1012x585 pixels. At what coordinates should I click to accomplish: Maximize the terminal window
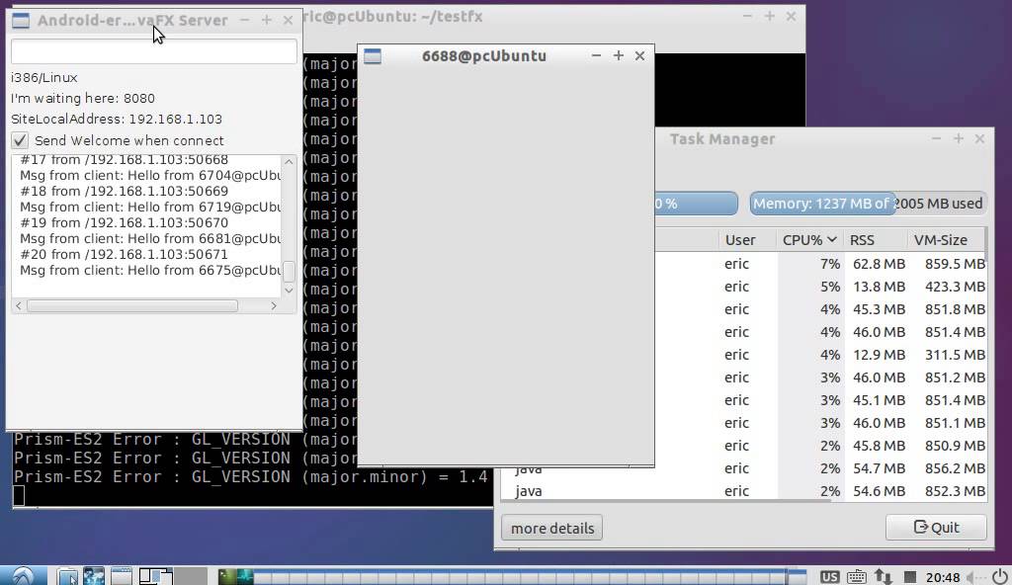[x=769, y=16]
